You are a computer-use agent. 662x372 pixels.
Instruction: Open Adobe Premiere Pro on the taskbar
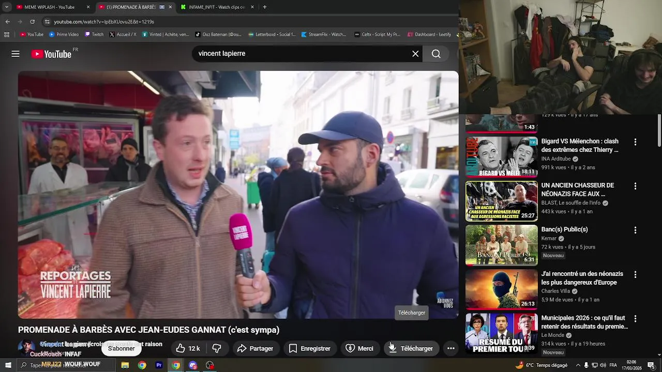click(x=159, y=365)
